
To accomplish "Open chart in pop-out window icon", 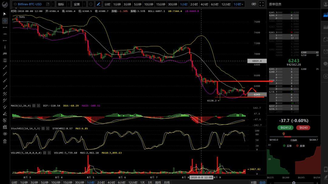I will (48, 4).
